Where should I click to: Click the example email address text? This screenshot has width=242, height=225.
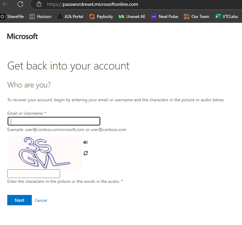(67, 130)
